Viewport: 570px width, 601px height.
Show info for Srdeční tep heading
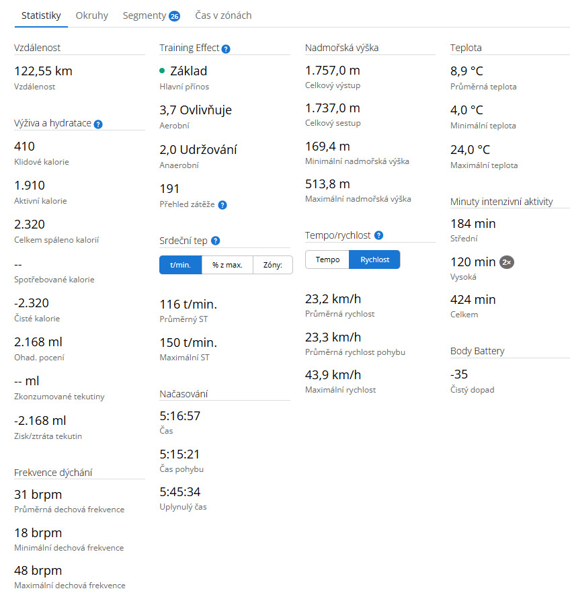pyautogui.click(x=215, y=241)
